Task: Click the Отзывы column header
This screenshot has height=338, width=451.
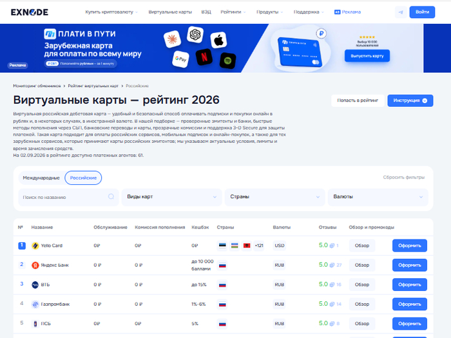Action: [327, 227]
